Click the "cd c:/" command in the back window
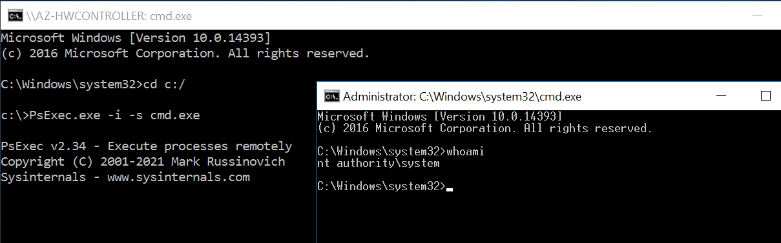This screenshot has height=243, width=781. pos(163,85)
